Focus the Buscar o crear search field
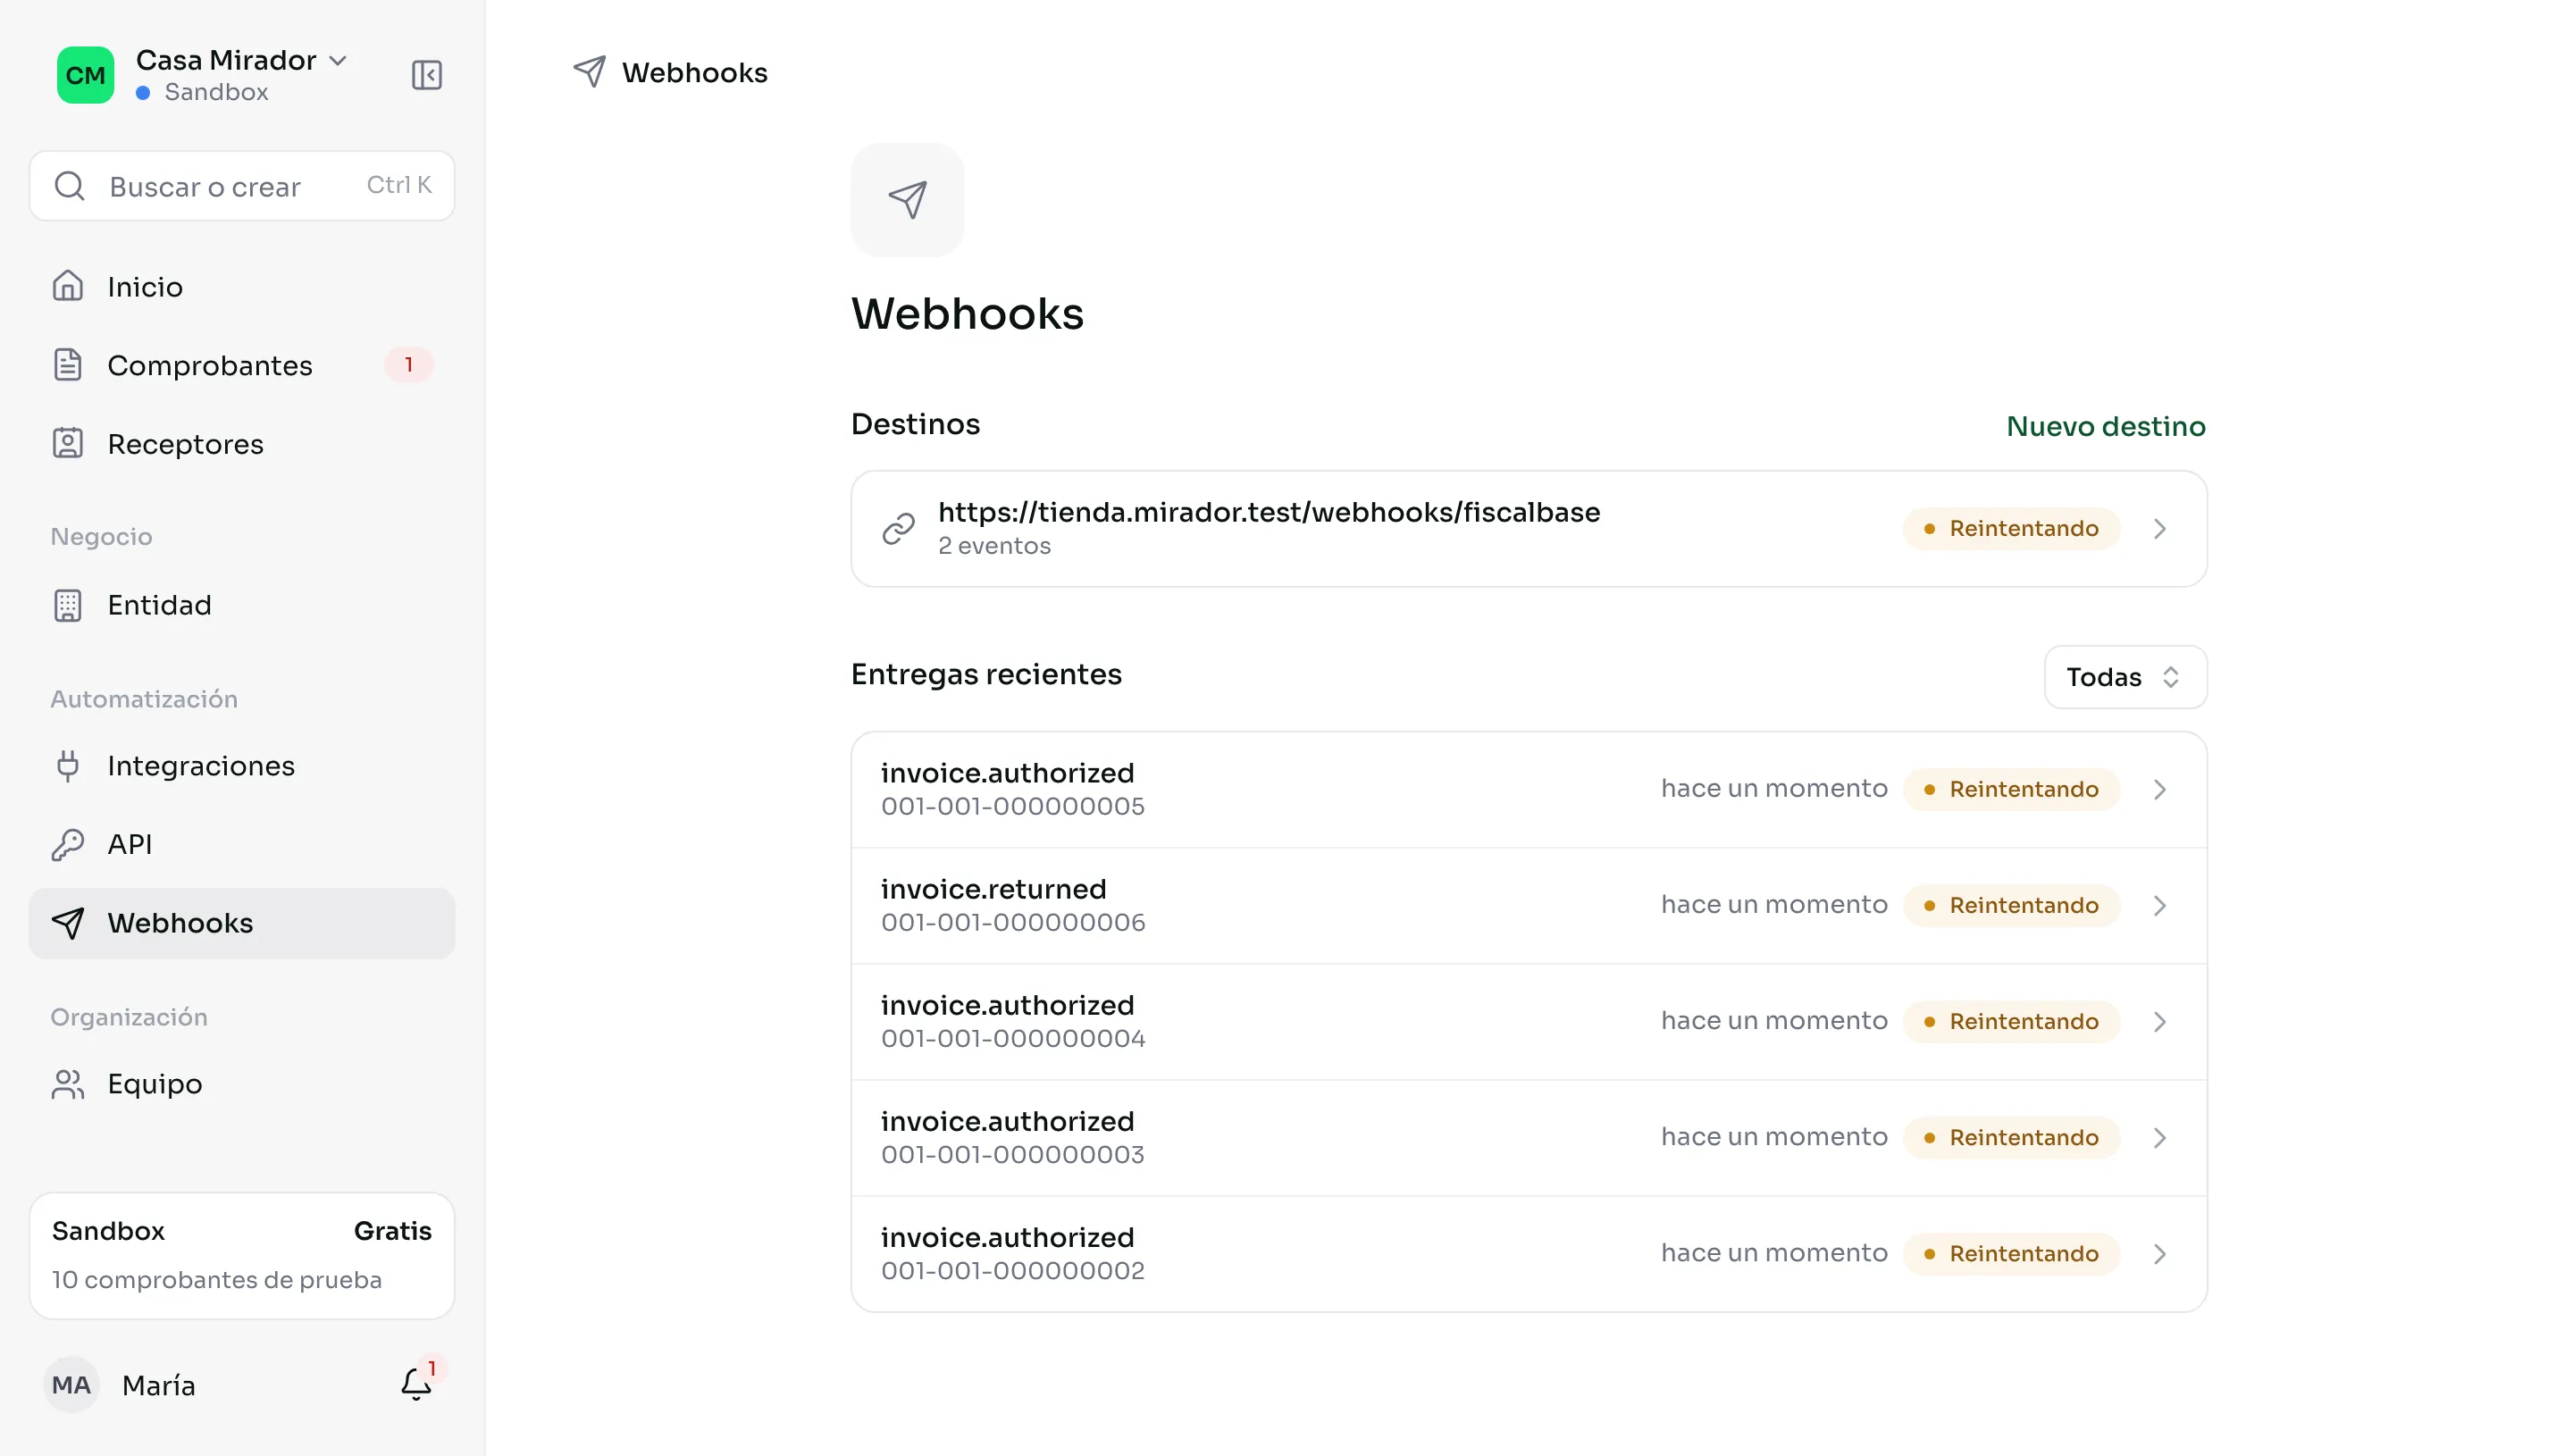 tap(242, 186)
